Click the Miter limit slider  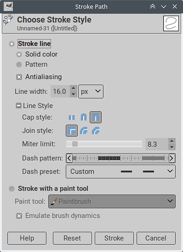(x=104, y=144)
